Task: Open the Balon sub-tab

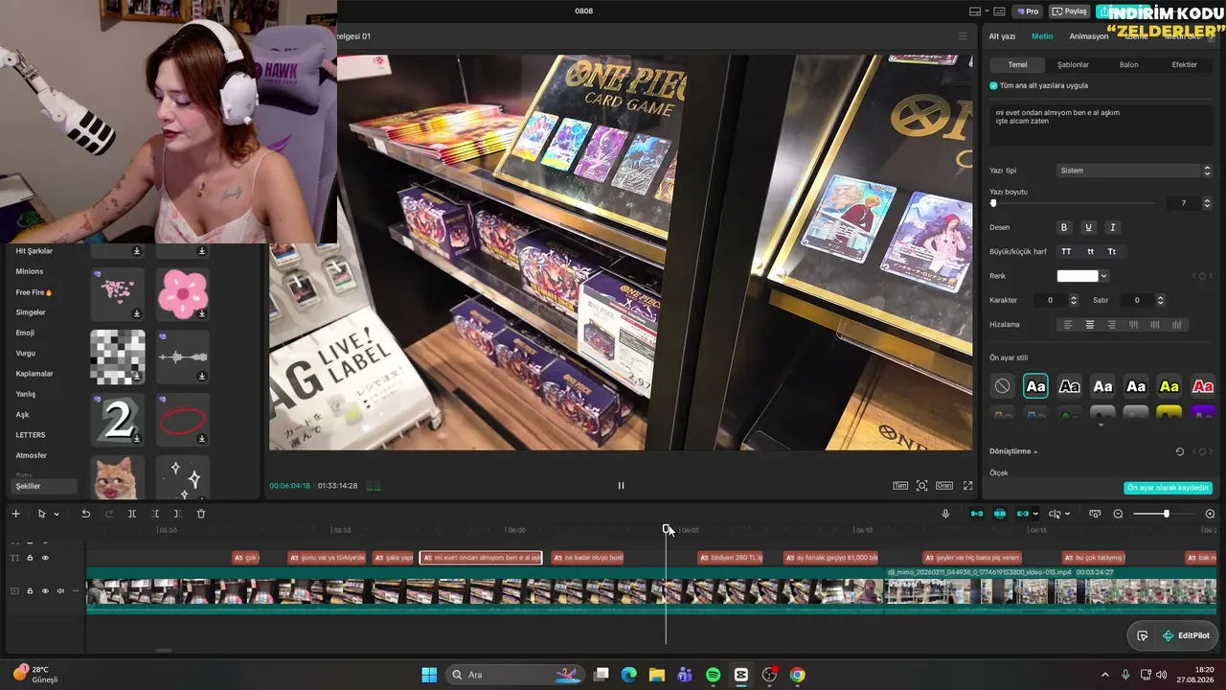Action: (1129, 65)
